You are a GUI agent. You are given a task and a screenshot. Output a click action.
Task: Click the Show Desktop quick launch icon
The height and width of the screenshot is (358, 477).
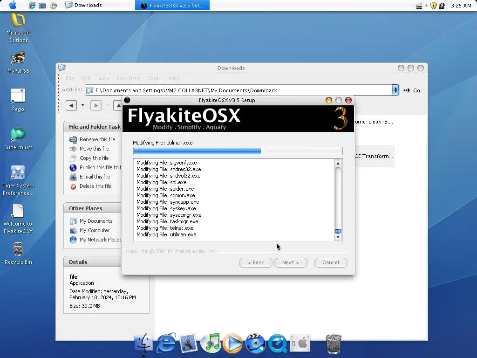[x=42, y=6]
